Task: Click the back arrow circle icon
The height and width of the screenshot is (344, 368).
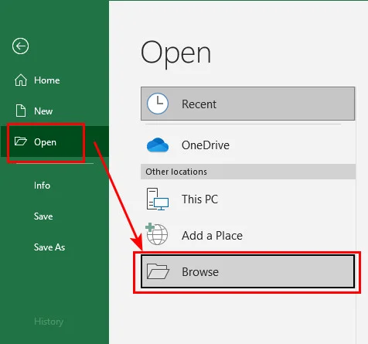Action: [20, 46]
